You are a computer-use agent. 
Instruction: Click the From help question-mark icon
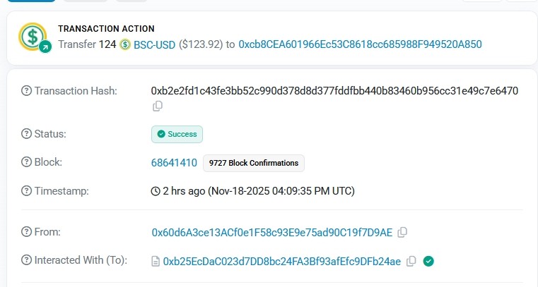coord(27,232)
